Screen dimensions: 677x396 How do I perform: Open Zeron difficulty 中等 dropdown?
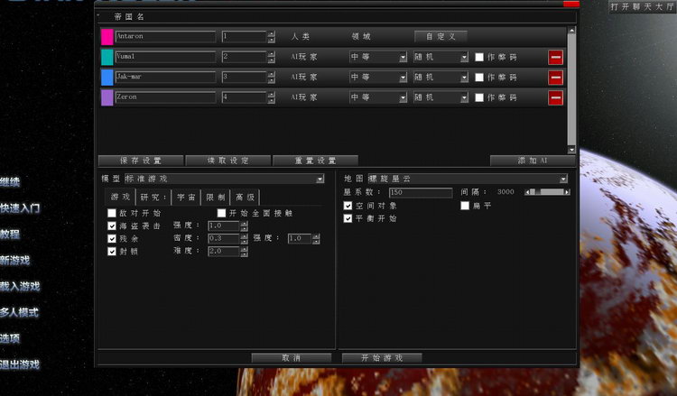pos(378,97)
